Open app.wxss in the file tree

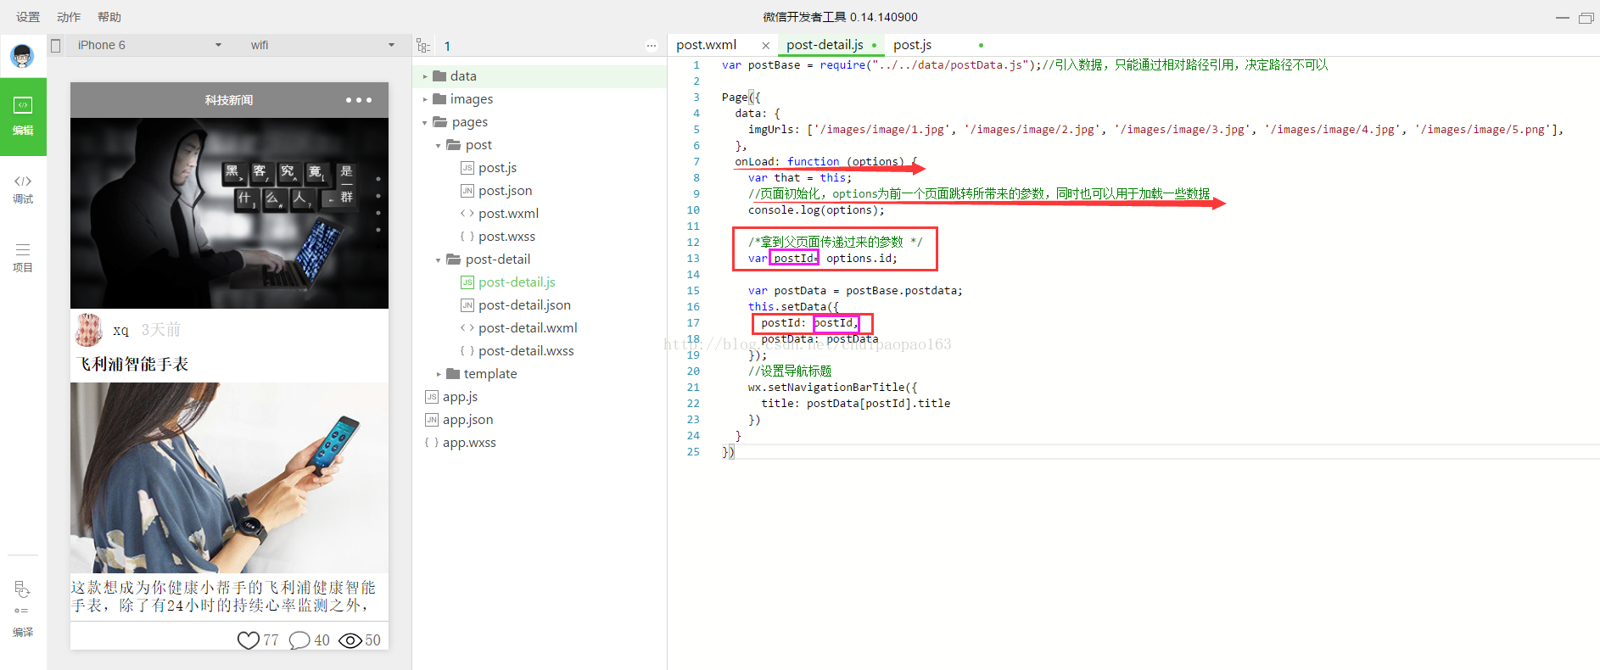469,443
